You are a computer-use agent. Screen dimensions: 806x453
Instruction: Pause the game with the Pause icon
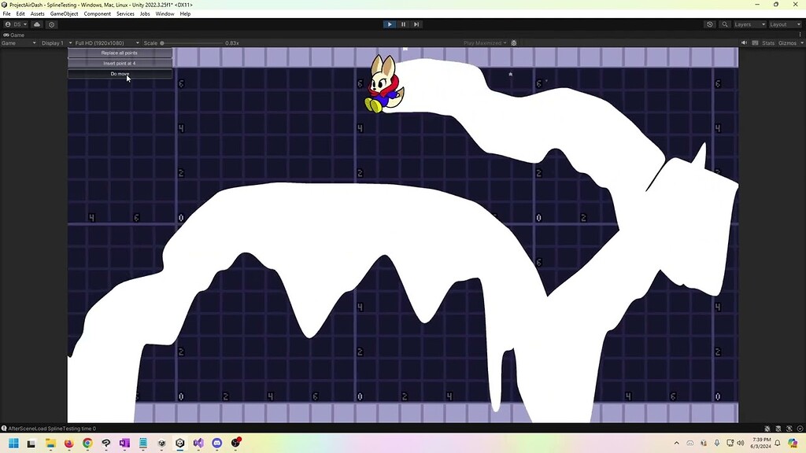pos(403,24)
